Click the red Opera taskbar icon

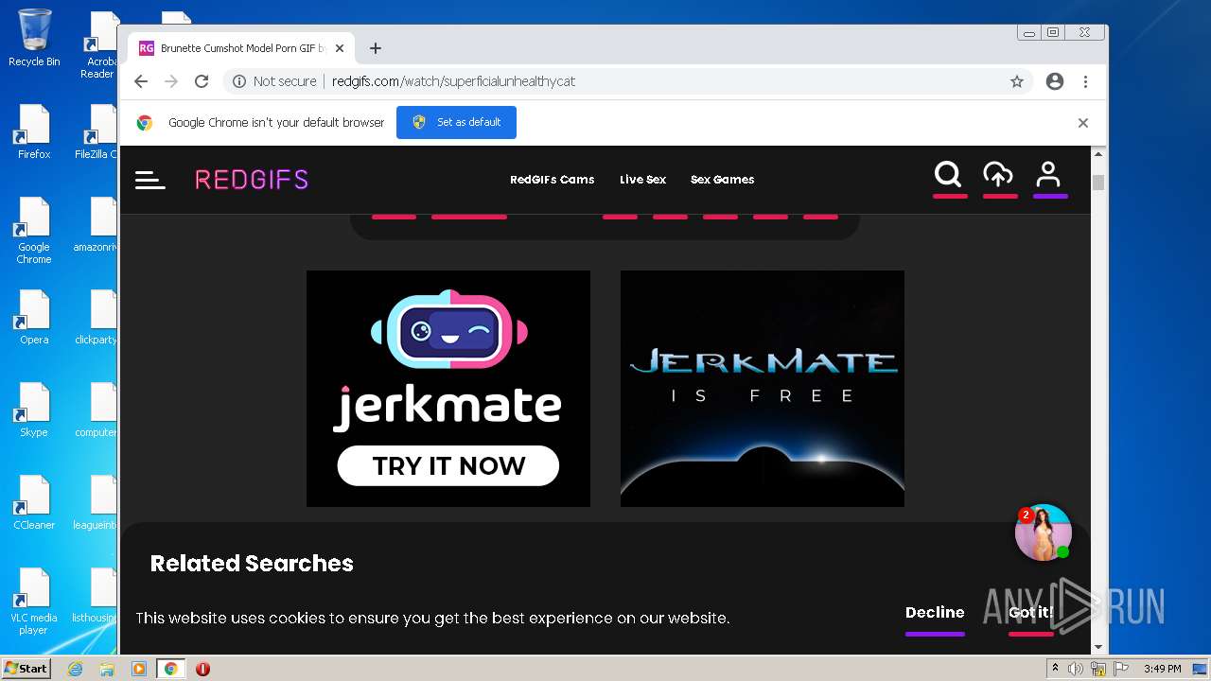pos(202,669)
